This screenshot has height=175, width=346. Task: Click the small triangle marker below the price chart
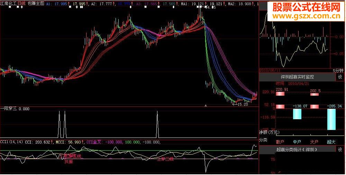pyautogui.click(x=206, y=105)
